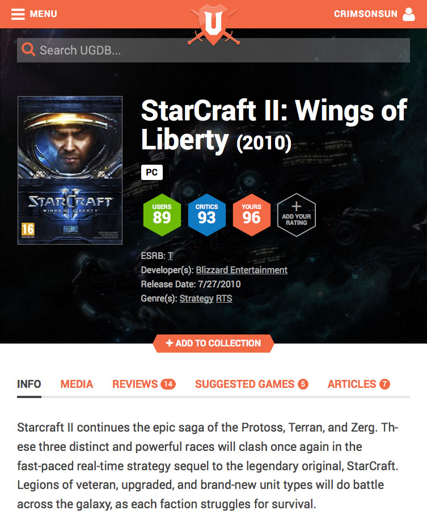Open the StarCraft II box art thumbnail
Viewport: 427px width, 523px height.
(70, 170)
